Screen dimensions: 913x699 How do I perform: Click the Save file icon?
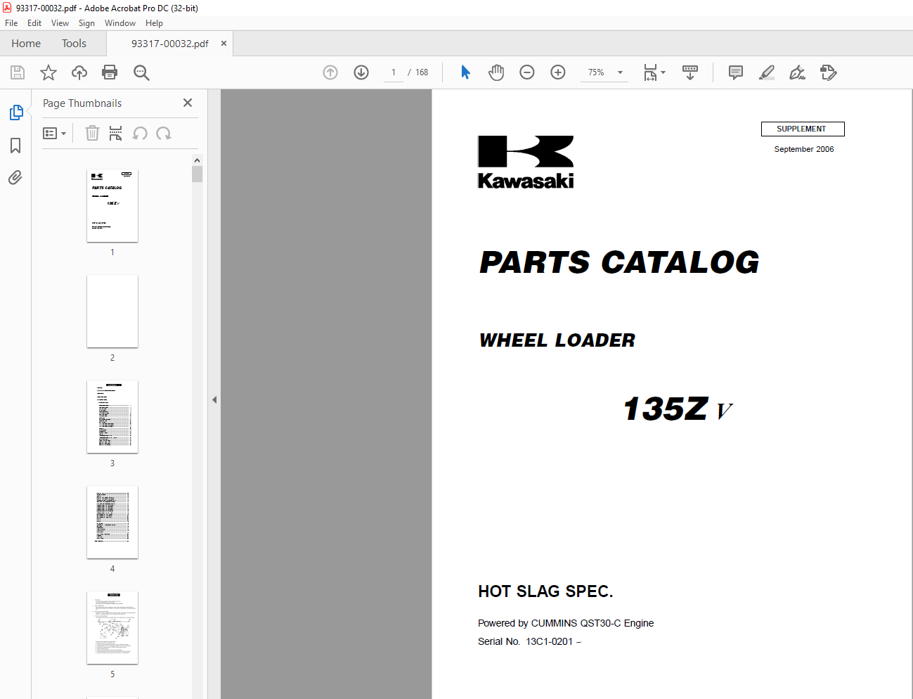(x=18, y=72)
